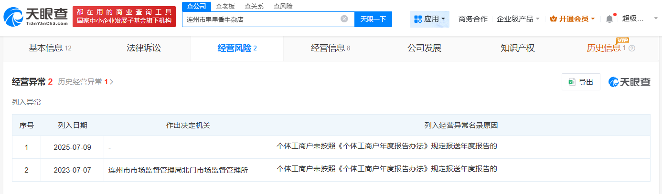Switch to the 查老板 search tab
Screen dimensions: 662x194
[x=225, y=6]
